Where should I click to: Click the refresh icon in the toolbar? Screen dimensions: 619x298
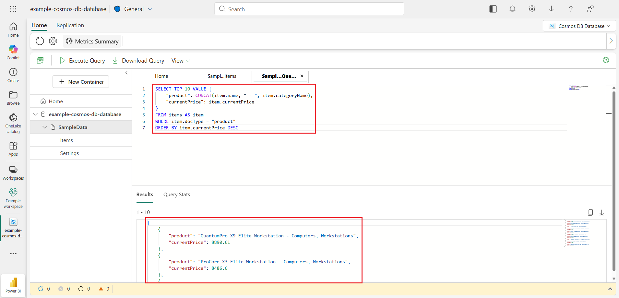pyautogui.click(x=40, y=41)
